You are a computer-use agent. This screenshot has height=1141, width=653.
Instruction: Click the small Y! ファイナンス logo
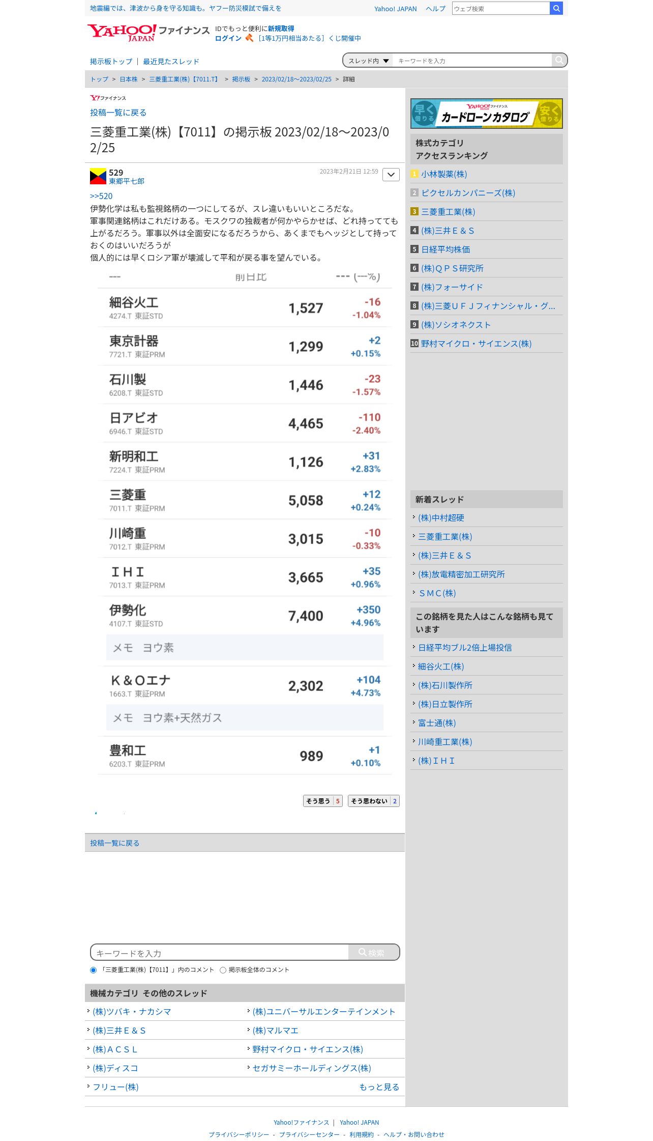(x=108, y=98)
